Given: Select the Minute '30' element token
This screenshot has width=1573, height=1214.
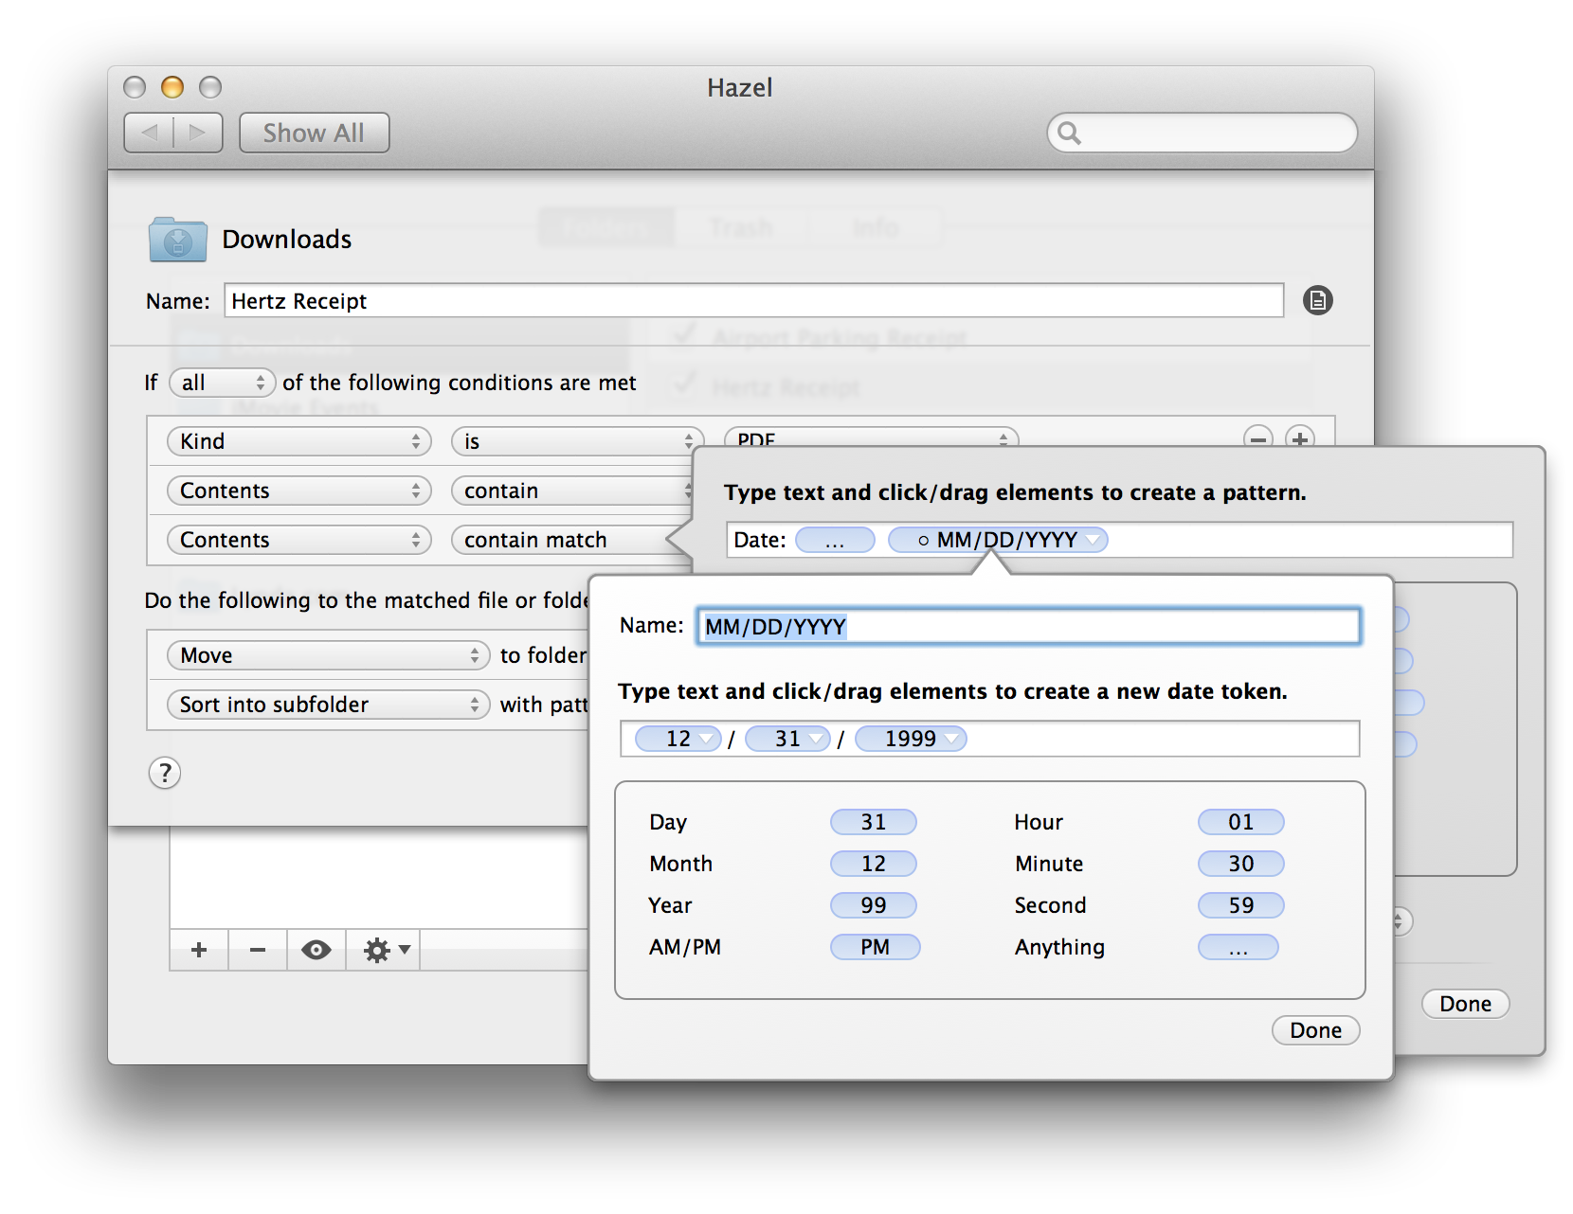Looking at the screenshot, I should [x=1241, y=864].
